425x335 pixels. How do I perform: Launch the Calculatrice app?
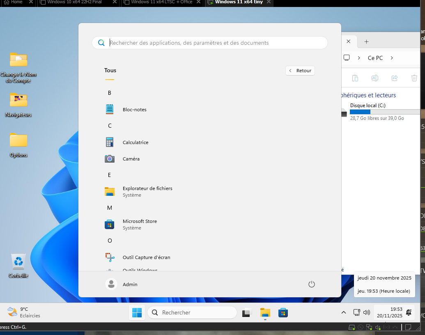click(135, 142)
